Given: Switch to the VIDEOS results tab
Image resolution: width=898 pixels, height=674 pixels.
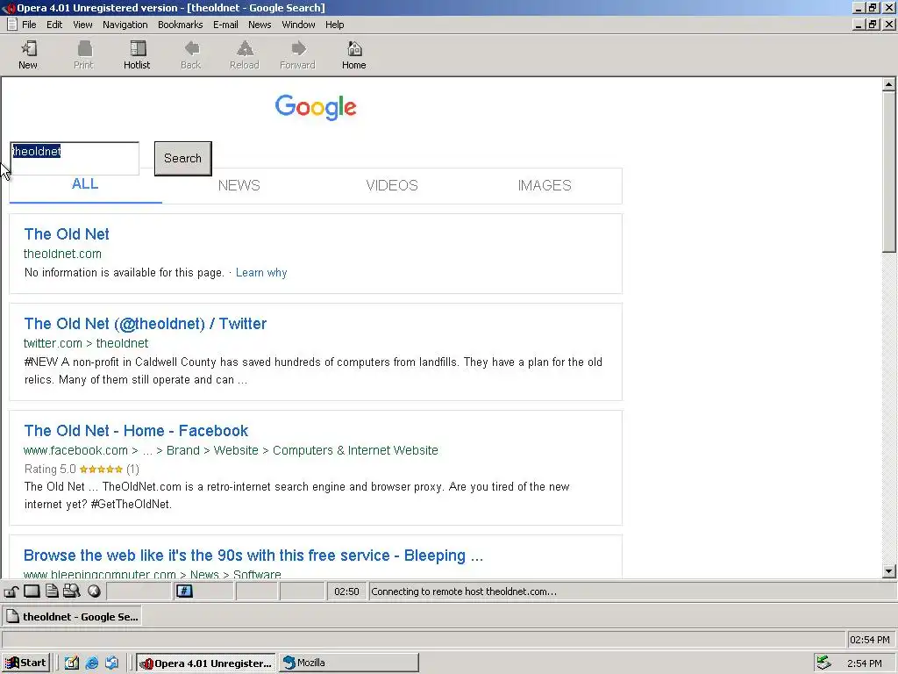Looking at the screenshot, I should pyautogui.click(x=392, y=185).
